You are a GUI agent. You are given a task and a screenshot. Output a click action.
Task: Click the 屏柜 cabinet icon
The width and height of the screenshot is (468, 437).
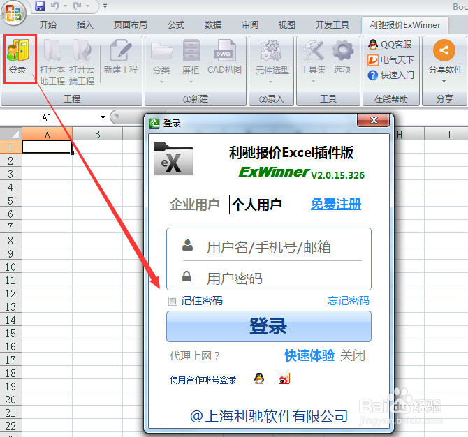click(x=191, y=51)
